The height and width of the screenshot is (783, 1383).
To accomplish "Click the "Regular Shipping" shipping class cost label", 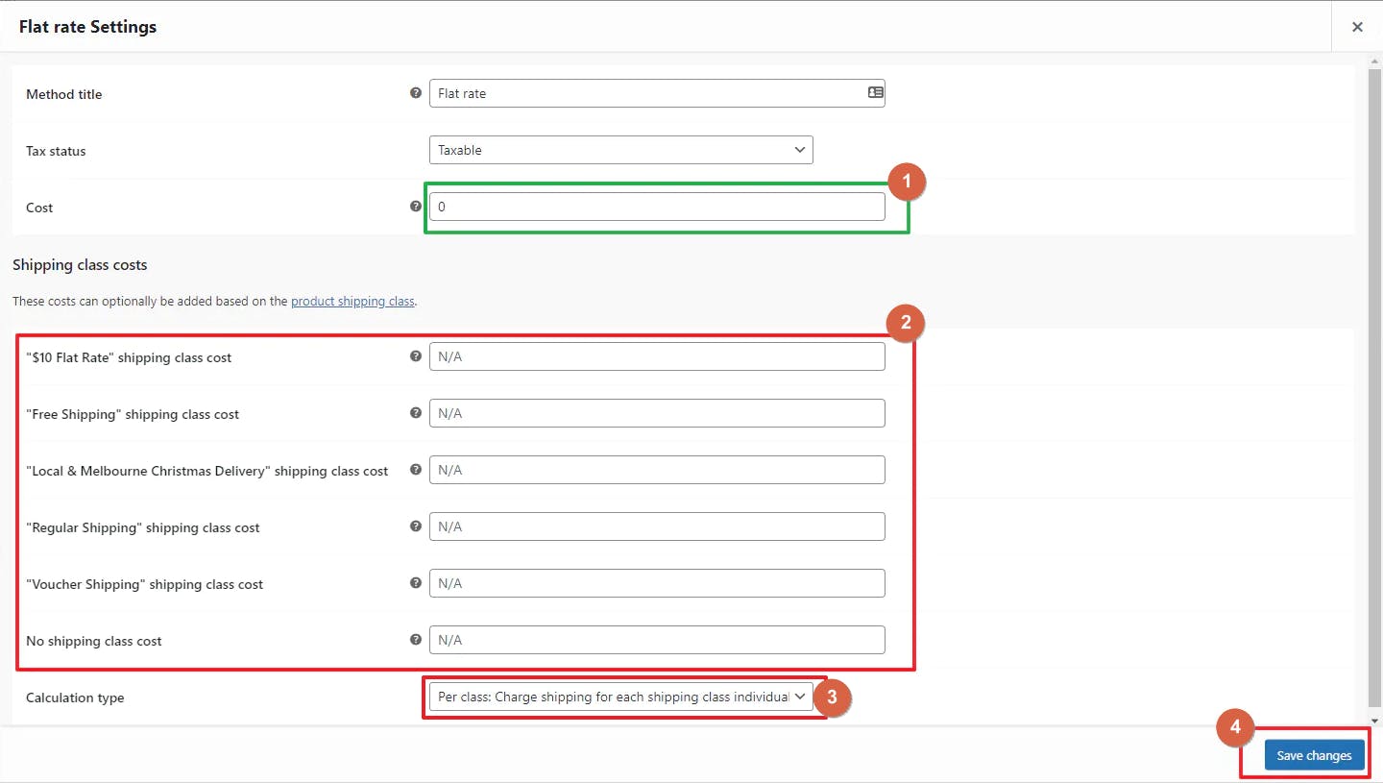I will click(143, 527).
